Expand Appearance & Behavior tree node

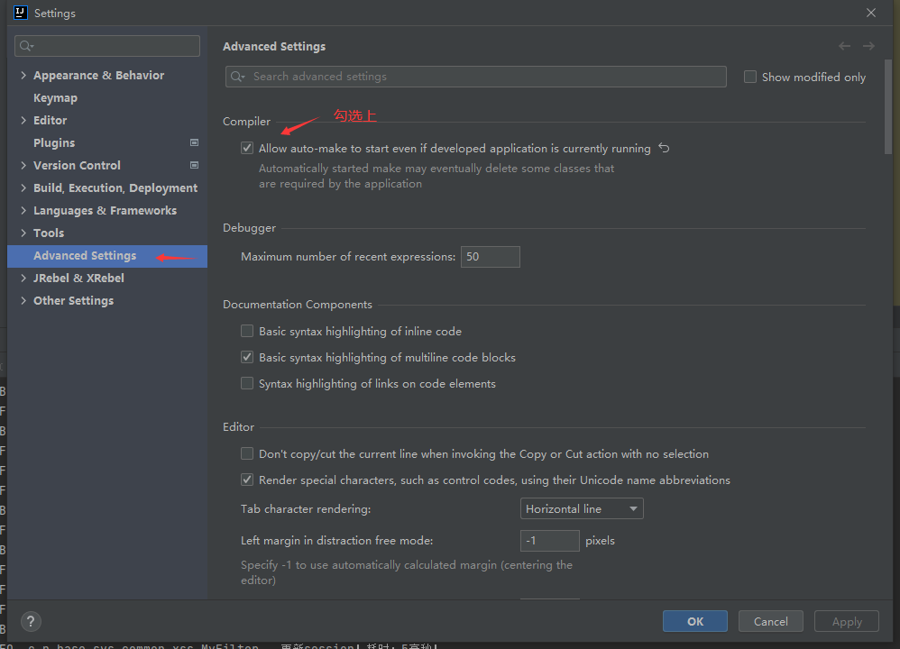23,75
